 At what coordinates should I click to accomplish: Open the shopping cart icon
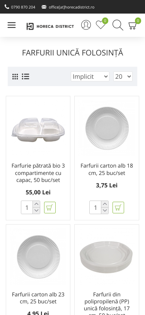tap(133, 26)
